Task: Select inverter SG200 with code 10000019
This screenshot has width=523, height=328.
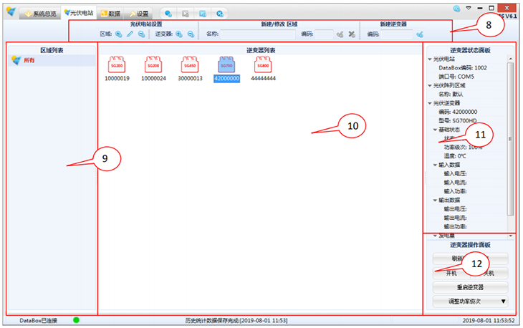Action: [x=117, y=66]
